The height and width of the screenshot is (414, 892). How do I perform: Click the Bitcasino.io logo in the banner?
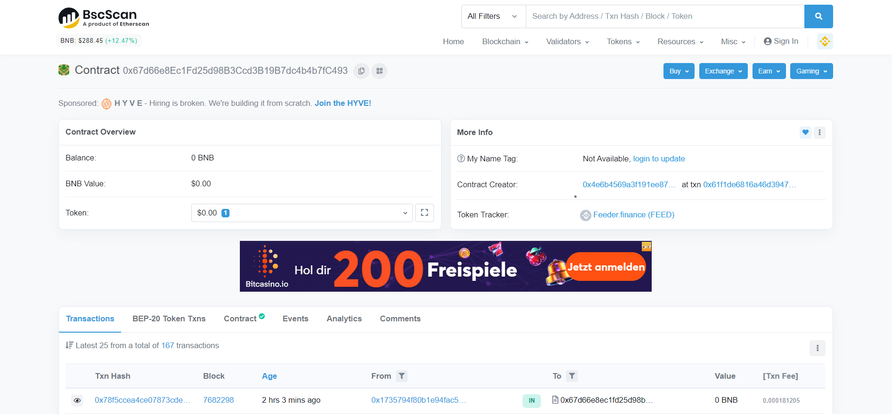267,267
